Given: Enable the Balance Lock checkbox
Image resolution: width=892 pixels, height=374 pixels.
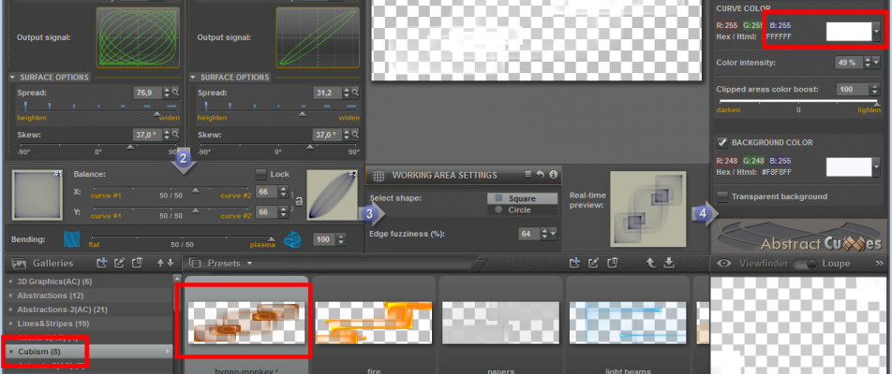Looking at the screenshot, I should tap(261, 174).
